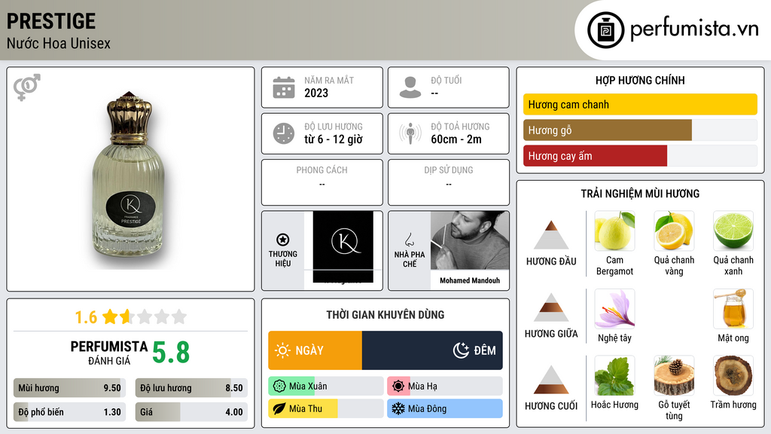
Task: Click the Độ lưu hương 8.50 score bar
Action: [x=191, y=388]
